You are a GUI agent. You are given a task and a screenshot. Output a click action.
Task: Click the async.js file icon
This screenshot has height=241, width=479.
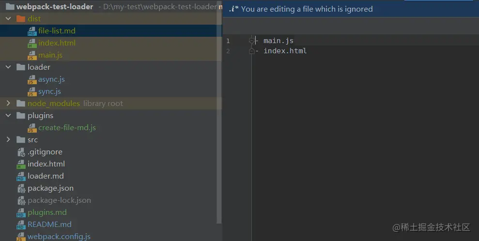point(32,80)
